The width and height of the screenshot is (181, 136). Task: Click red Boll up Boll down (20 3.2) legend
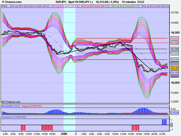[x=95, y=6]
